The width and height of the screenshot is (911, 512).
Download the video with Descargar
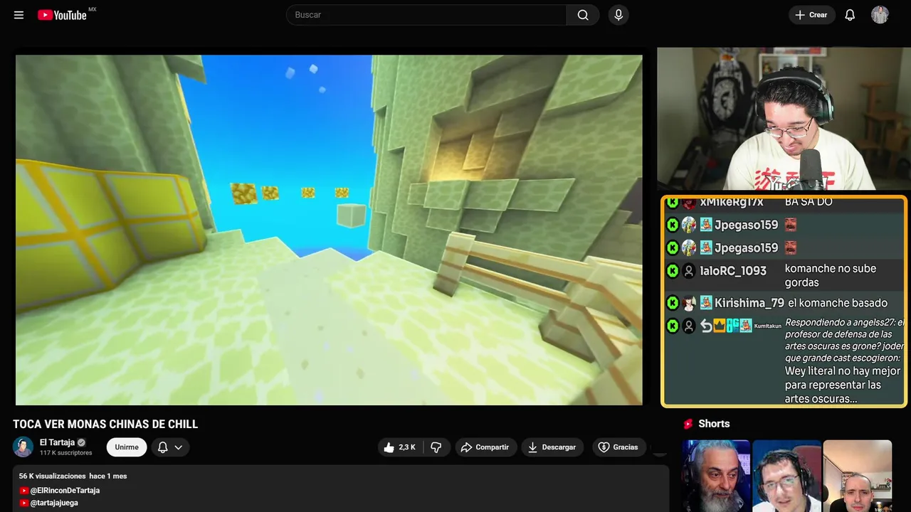(x=552, y=447)
